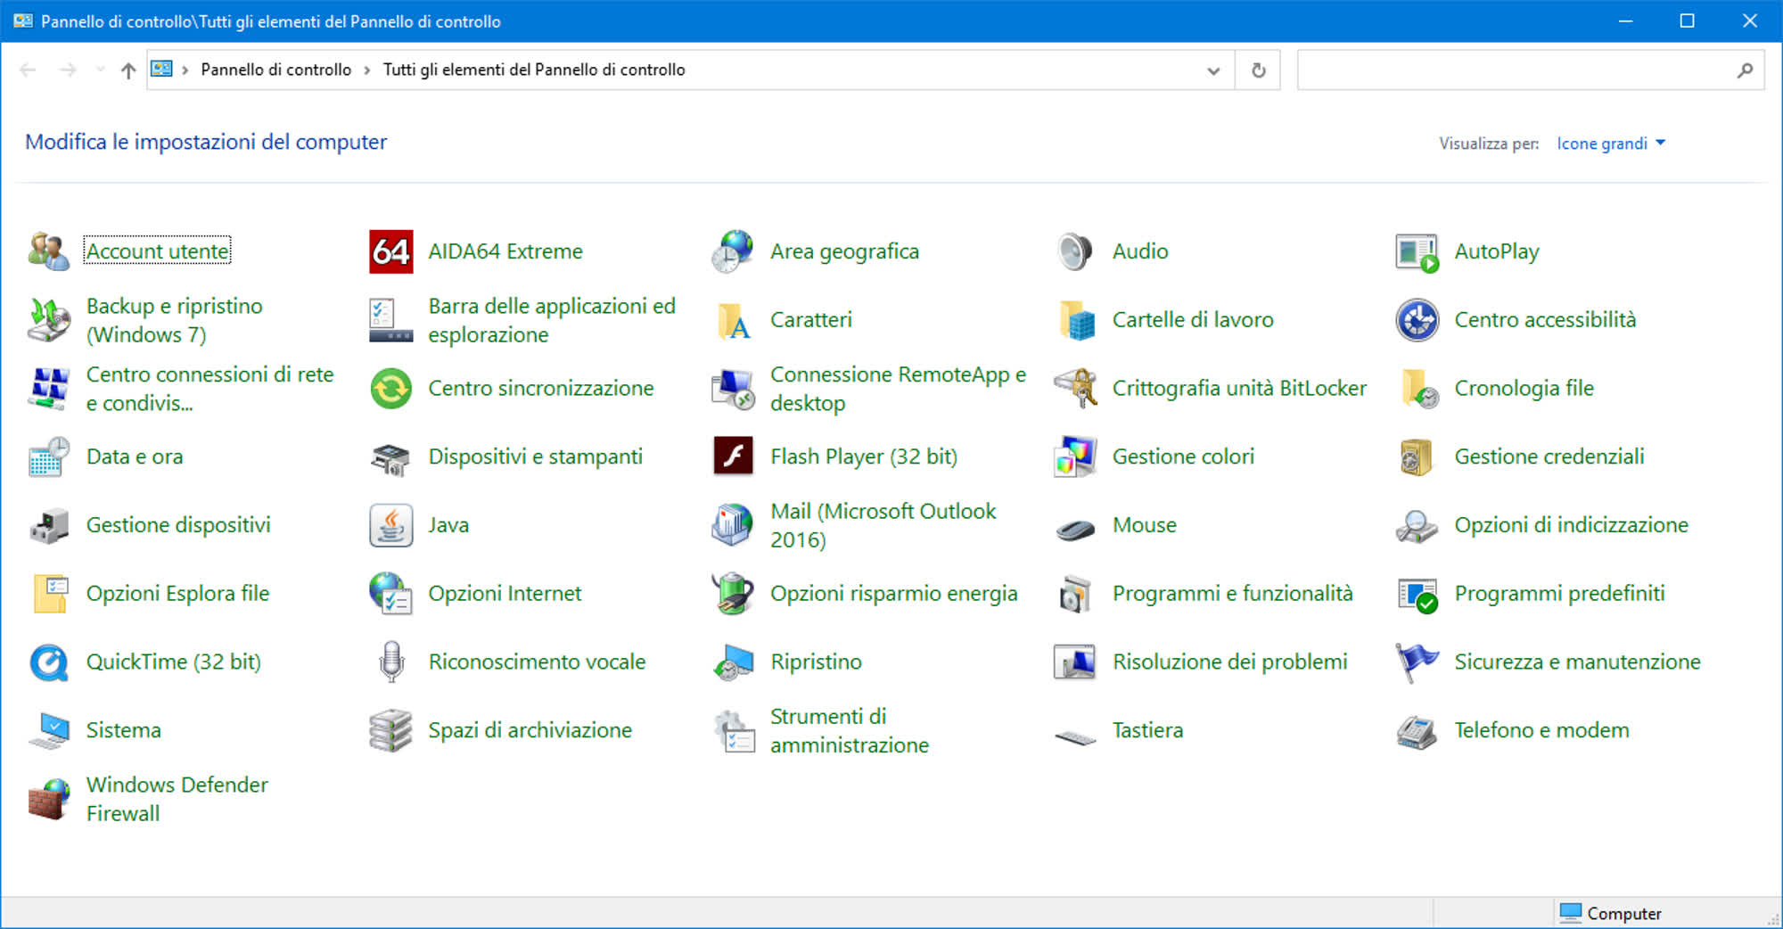Click the refresh button beside address bar
Image resolution: width=1783 pixels, height=929 pixels.
1258,70
